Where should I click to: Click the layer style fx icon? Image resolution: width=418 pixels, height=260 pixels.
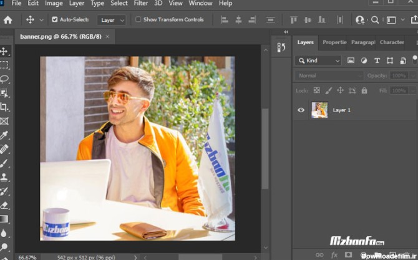(x=334, y=254)
